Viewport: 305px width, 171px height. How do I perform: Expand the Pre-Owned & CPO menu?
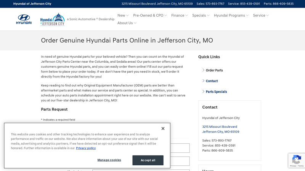click(x=150, y=15)
